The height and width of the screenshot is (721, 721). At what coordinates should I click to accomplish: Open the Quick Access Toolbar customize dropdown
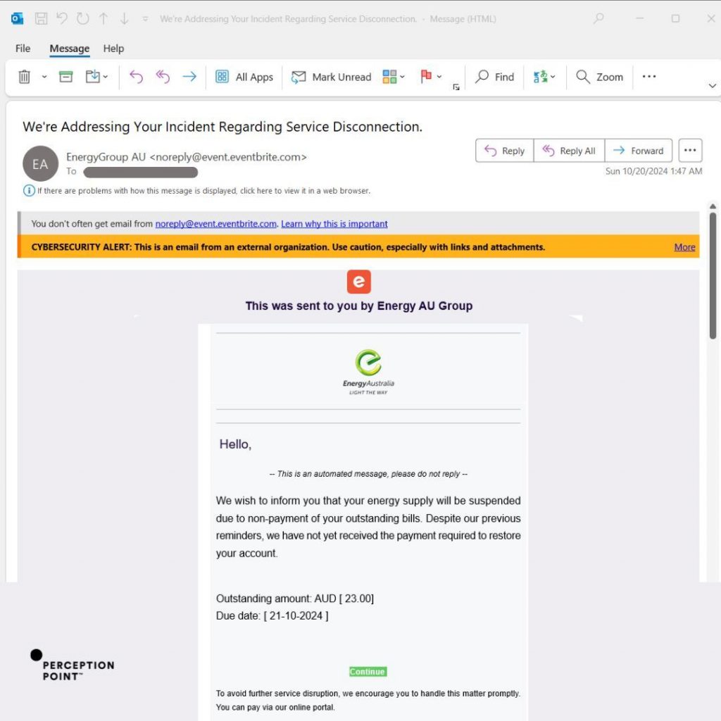pos(145,19)
